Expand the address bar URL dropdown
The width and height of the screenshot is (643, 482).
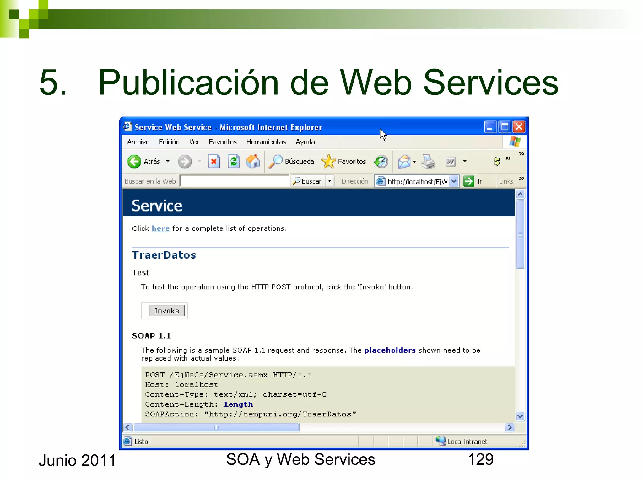tap(454, 181)
